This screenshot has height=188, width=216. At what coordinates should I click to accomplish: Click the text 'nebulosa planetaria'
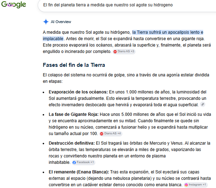132,178
